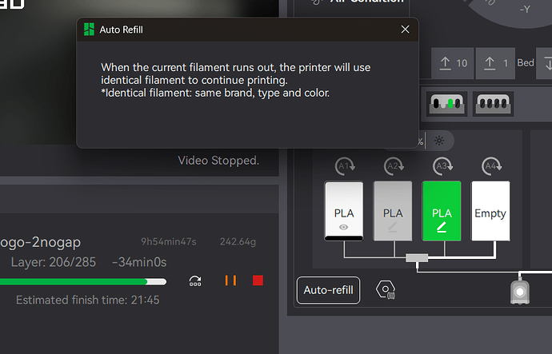Open AMS settings hexagon icon
This screenshot has width=552, height=354.
click(x=386, y=290)
